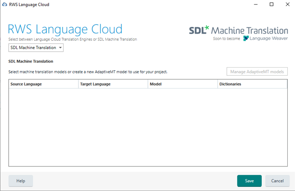Open the SDL Machine Translation engine dropdown

click(36, 48)
